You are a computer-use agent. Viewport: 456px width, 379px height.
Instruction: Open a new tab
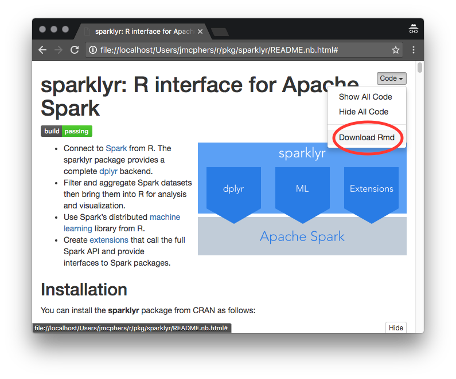click(x=219, y=31)
